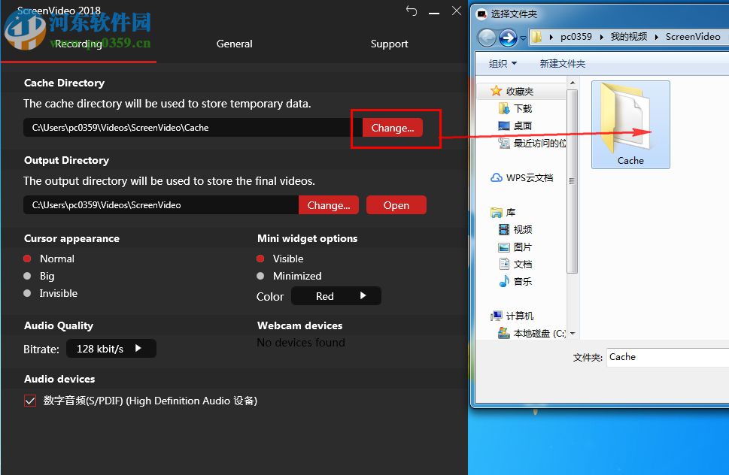The height and width of the screenshot is (475, 729).
Task: Go forward using the folder dialog forward arrow
Action: click(x=508, y=38)
